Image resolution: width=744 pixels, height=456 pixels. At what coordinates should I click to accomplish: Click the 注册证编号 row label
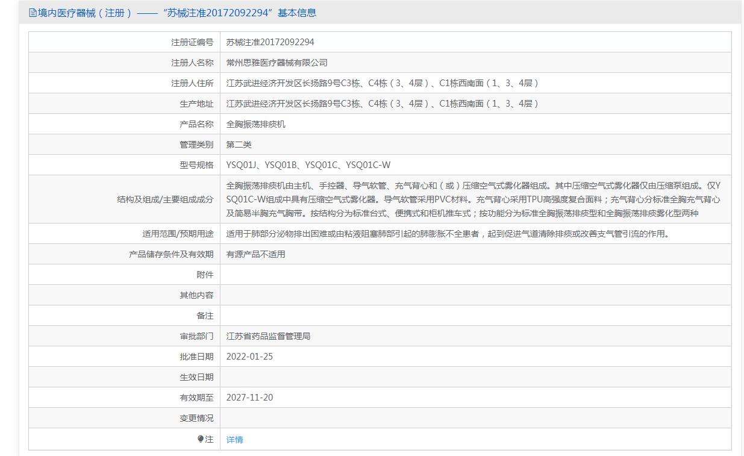pyautogui.click(x=192, y=42)
